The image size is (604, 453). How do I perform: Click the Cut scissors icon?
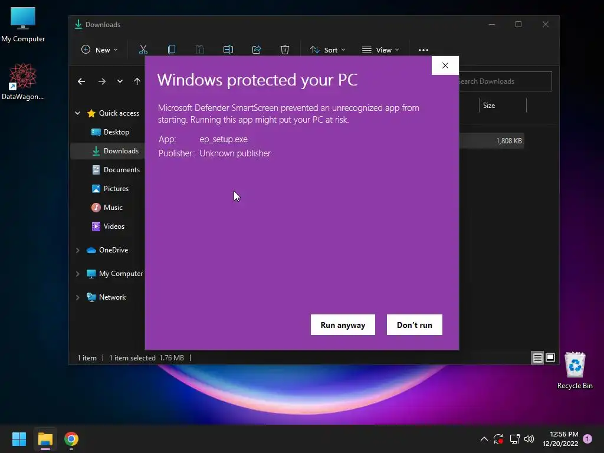point(143,50)
